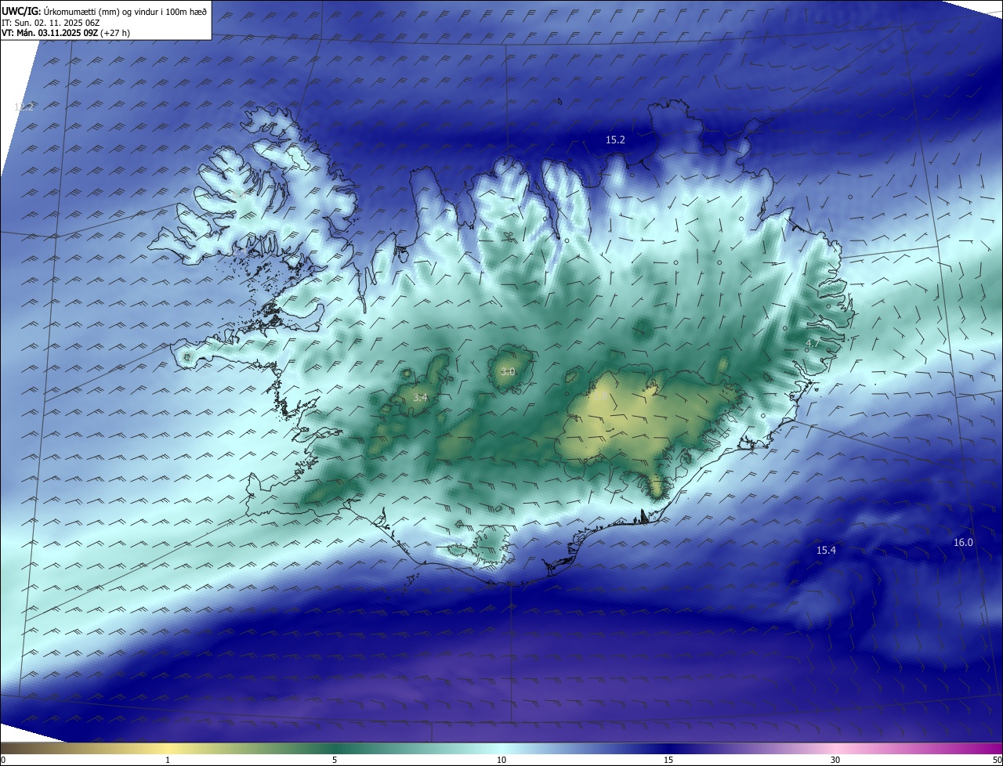Click the 15 label on the color scale

click(668, 760)
